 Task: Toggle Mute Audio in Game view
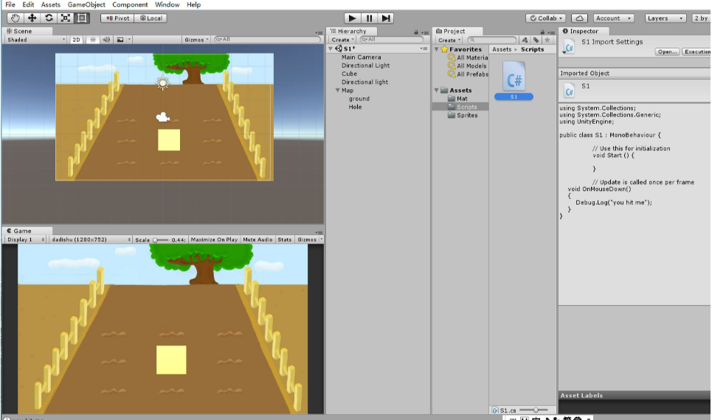258,239
